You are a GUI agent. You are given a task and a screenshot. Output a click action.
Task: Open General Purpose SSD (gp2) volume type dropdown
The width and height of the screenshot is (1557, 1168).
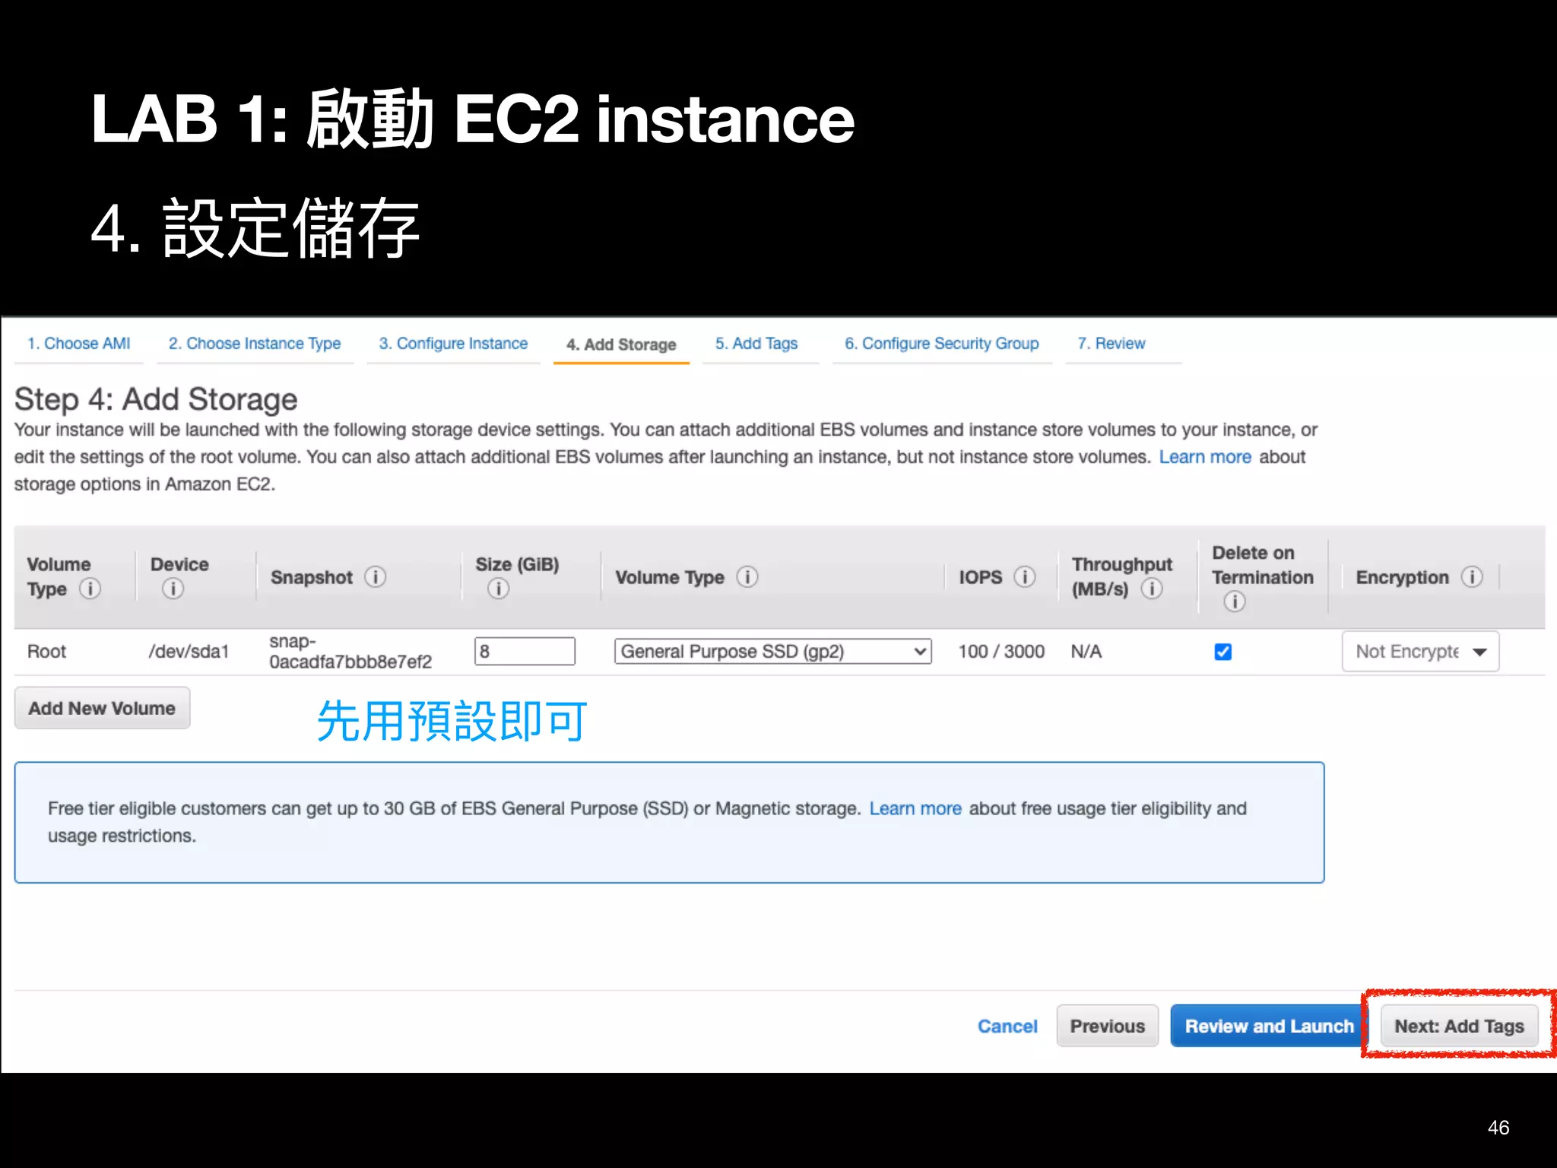pyautogui.click(x=772, y=651)
